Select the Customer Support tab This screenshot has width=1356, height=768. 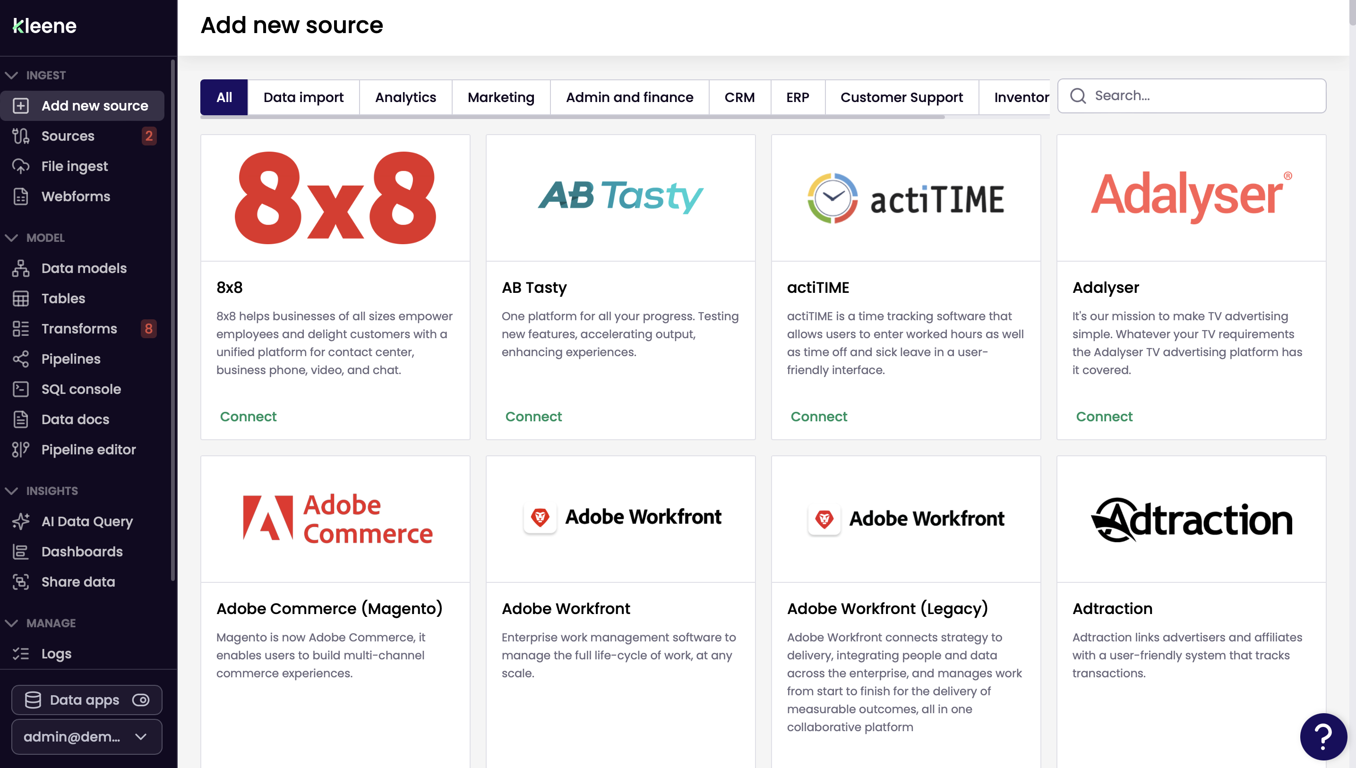901,97
